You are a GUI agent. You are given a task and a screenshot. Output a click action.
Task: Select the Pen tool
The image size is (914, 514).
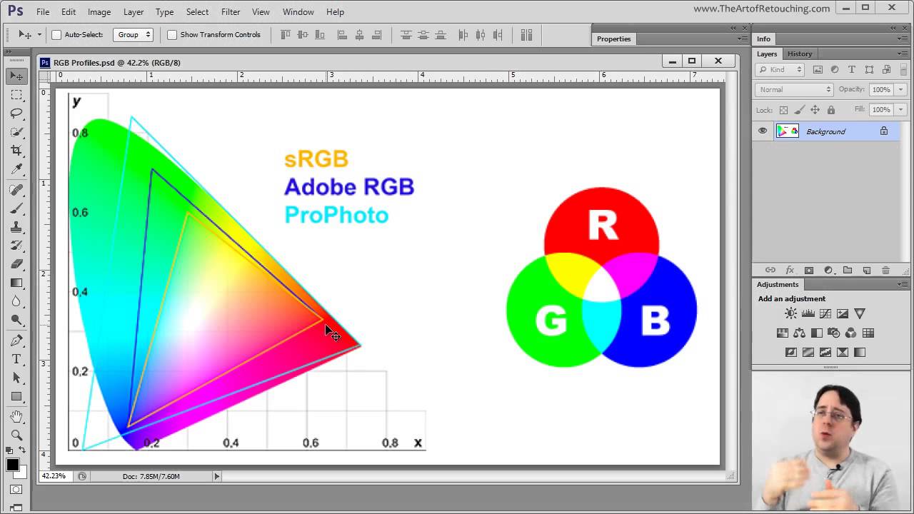click(16, 341)
